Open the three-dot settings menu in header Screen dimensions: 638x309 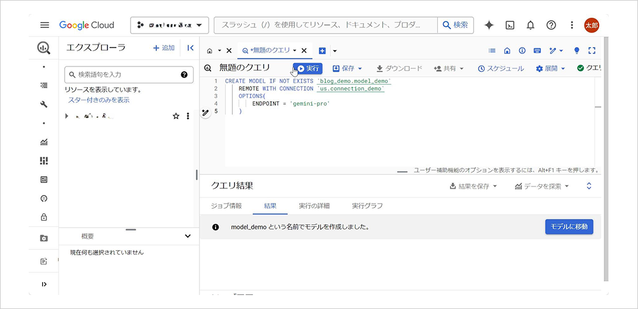pos(571,25)
